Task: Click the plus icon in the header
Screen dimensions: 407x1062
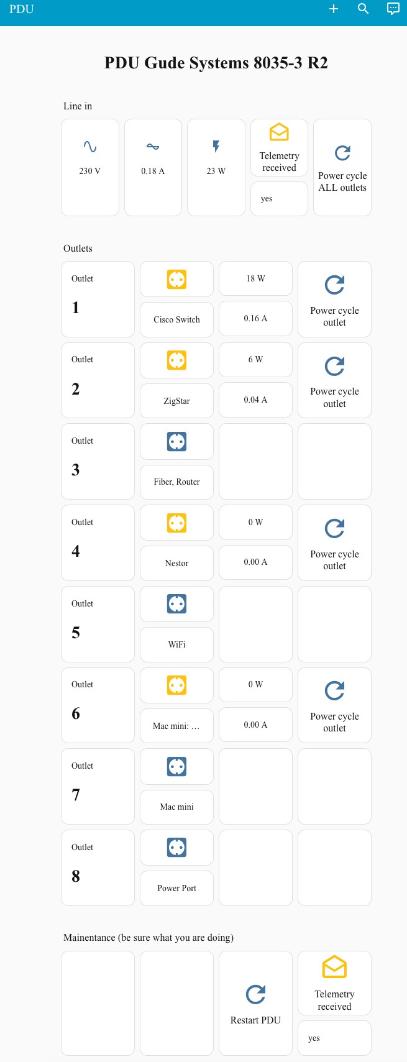Action: (334, 9)
